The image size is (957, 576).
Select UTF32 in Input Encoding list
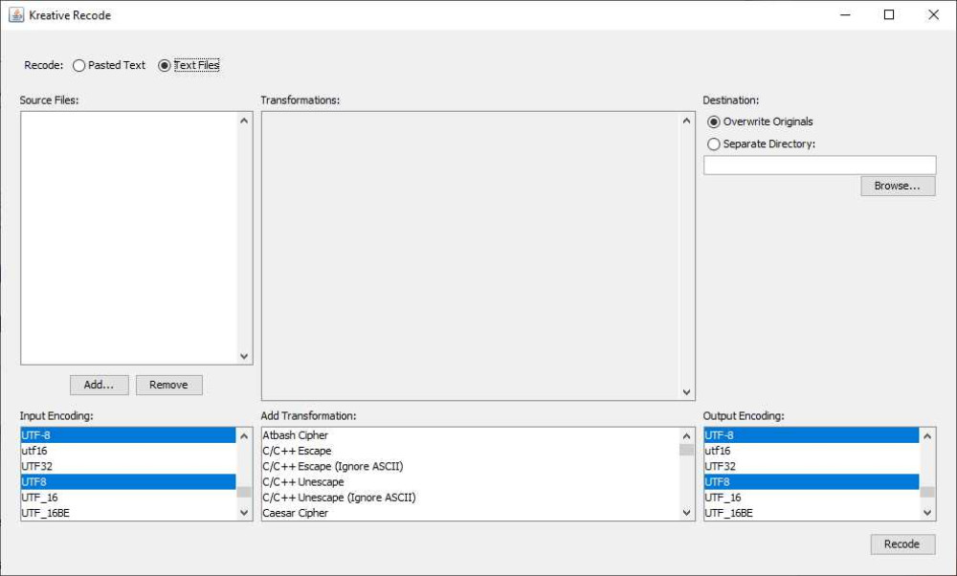[128, 466]
